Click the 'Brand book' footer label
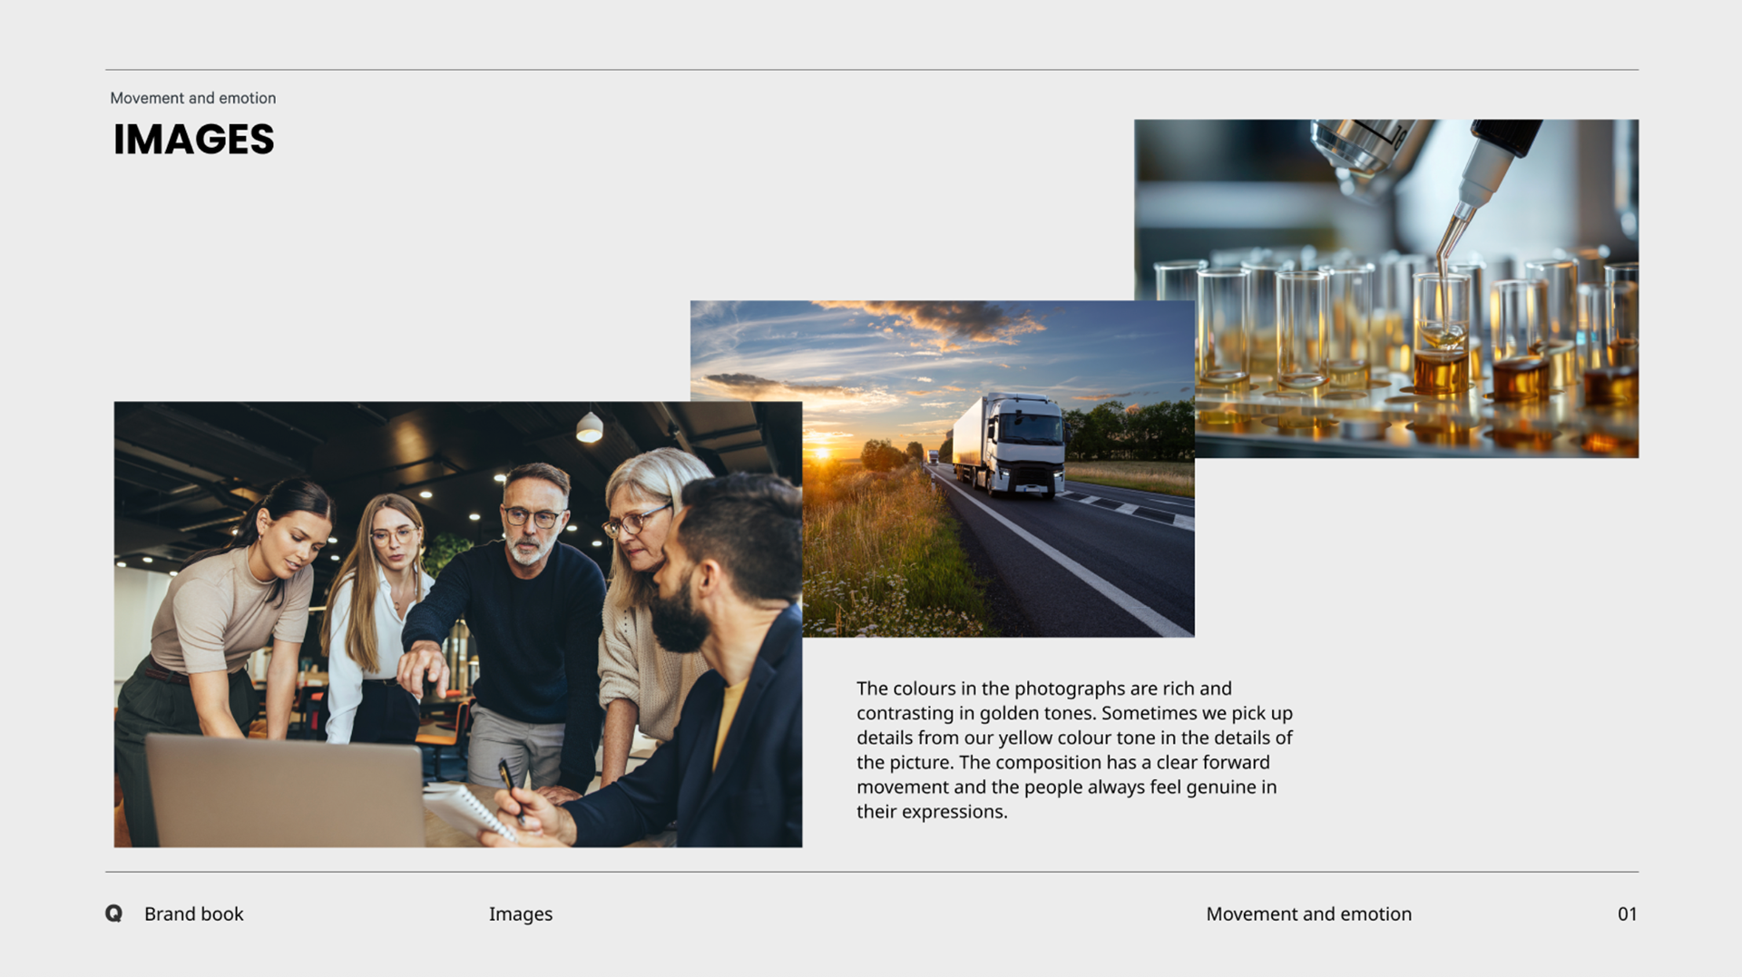This screenshot has height=977, width=1742. click(194, 913)
